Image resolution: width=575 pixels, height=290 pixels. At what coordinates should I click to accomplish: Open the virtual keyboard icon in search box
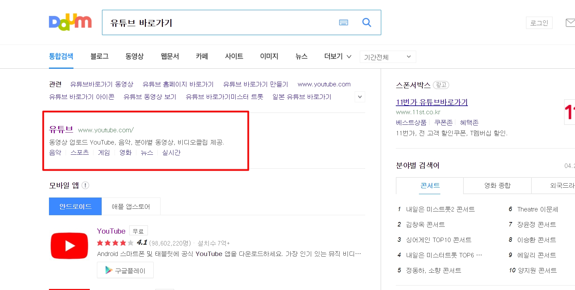(x=343, y=22)
